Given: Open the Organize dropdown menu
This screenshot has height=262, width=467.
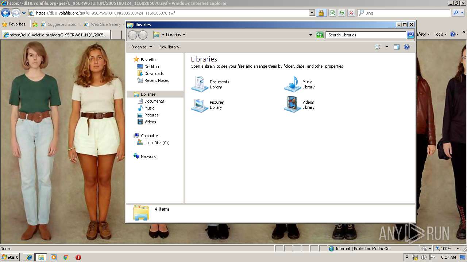Looking at the screenshot, I should [x=142, y=47].
